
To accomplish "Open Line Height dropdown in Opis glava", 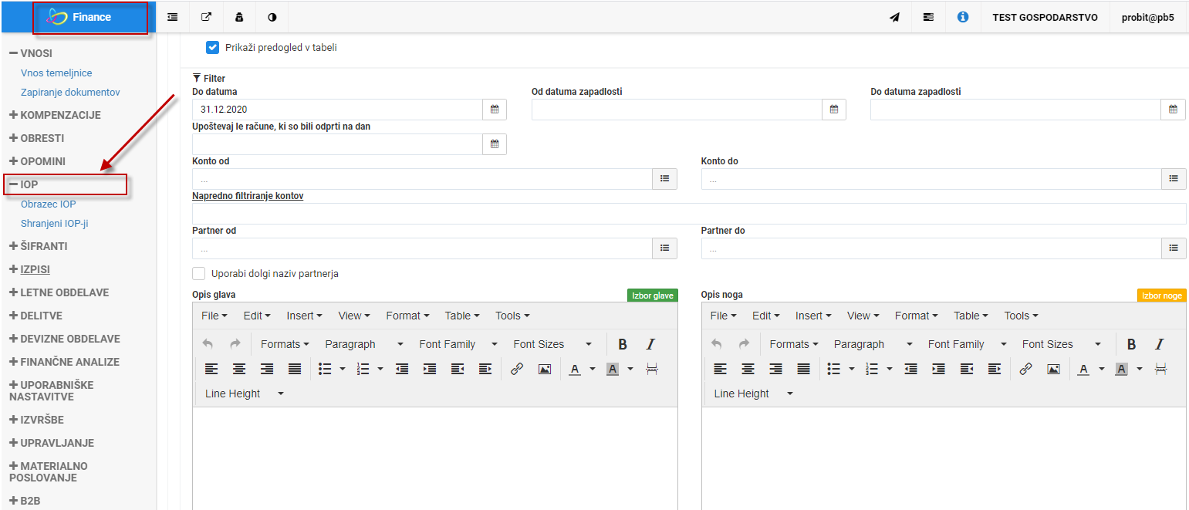I will pyautogui.click(x=244, y=393).
